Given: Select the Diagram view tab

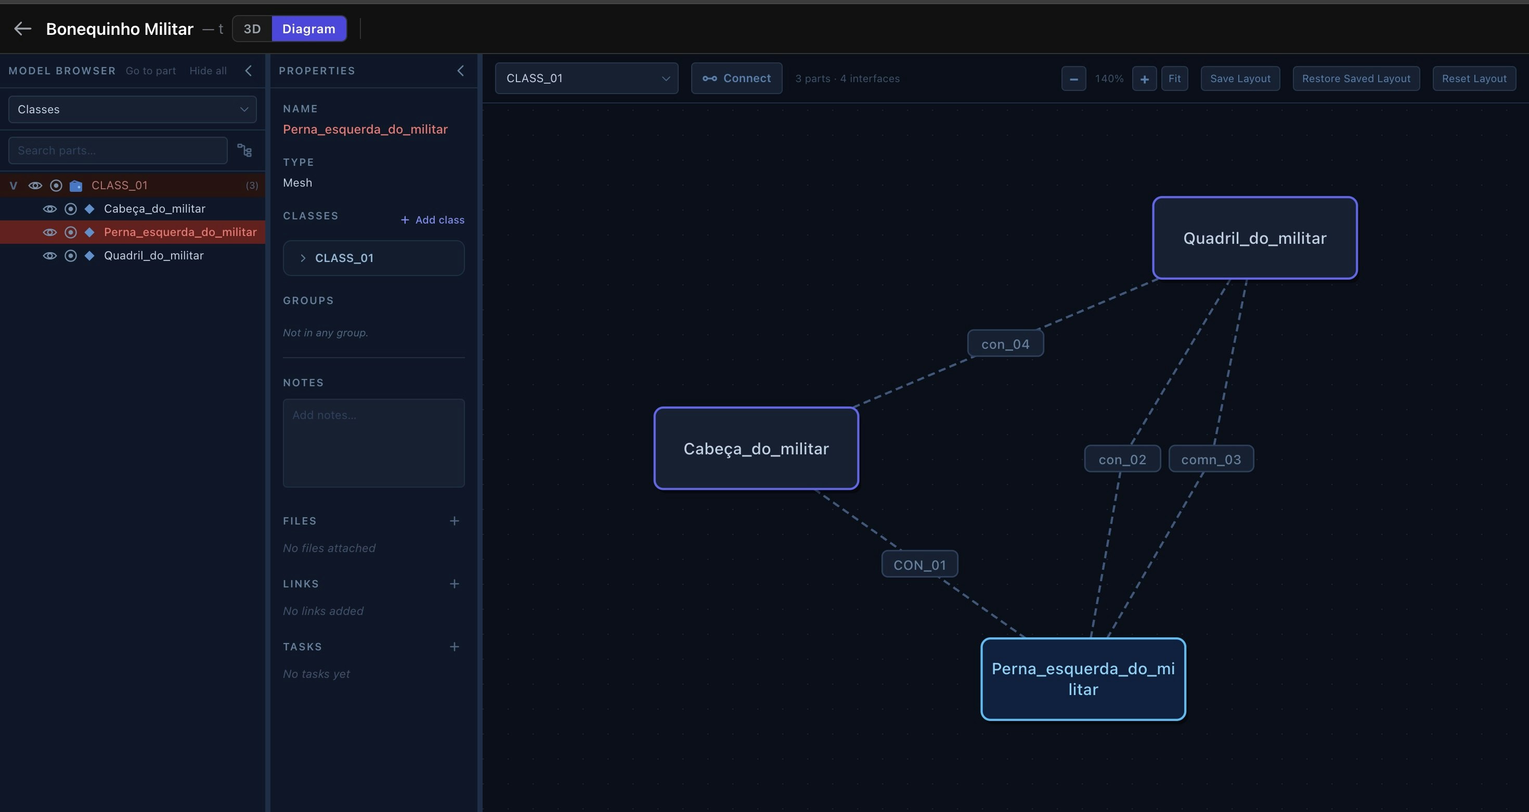Looking at the screenshot, I should 308,29.
